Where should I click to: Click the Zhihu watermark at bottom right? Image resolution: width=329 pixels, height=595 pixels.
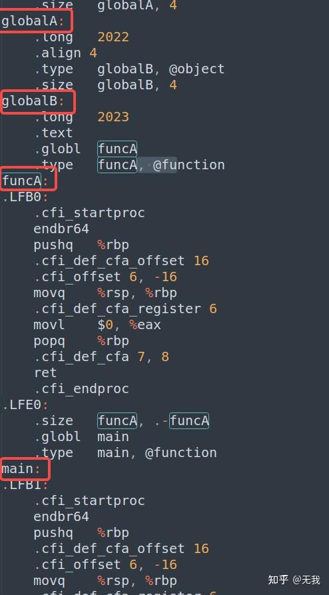(294, 580)
